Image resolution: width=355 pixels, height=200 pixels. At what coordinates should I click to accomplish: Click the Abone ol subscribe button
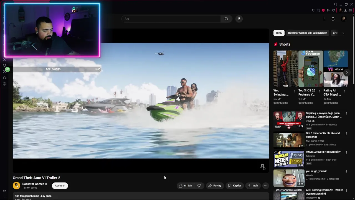(60, 186)
